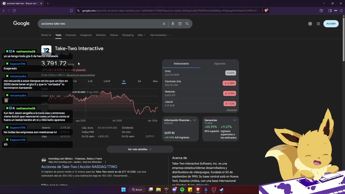Screen dimensions: 345x194
Task: Click the 3,791.72 stock price
Action: tap(54, 64)
